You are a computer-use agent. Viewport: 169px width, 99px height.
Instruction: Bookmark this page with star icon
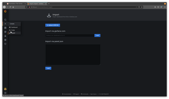(142, 7)
